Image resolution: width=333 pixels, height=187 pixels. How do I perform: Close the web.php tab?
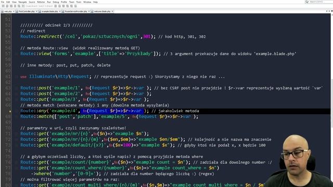click(14, 11)
